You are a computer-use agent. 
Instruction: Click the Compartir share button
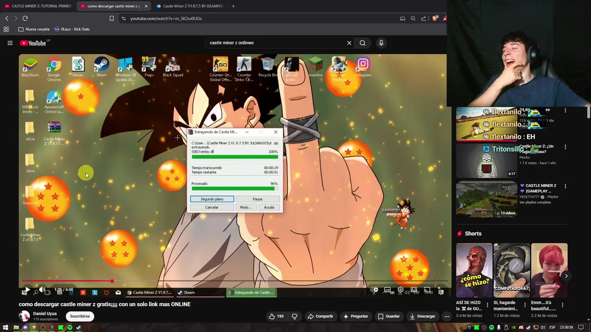point(320,316)
